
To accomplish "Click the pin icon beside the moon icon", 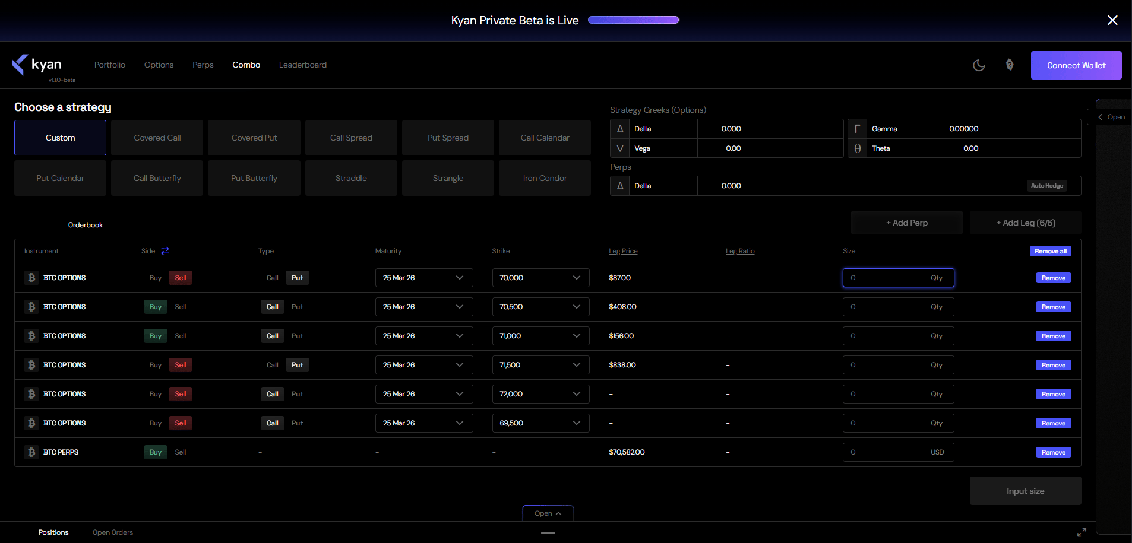I will (1010, 65).
